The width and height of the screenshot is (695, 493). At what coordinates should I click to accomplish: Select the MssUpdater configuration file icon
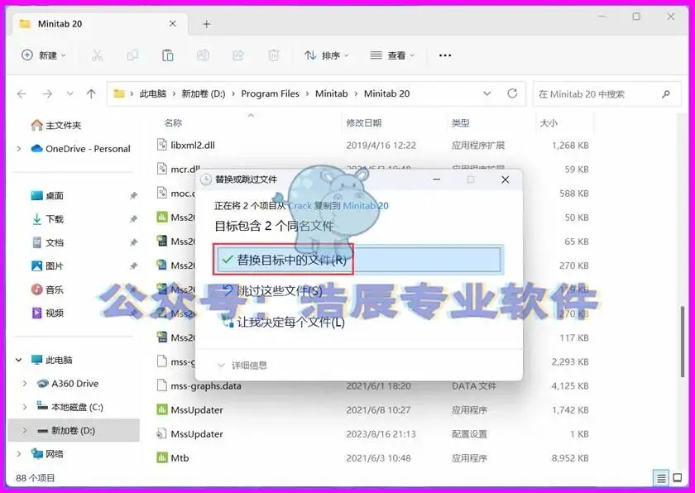(162, 433)
